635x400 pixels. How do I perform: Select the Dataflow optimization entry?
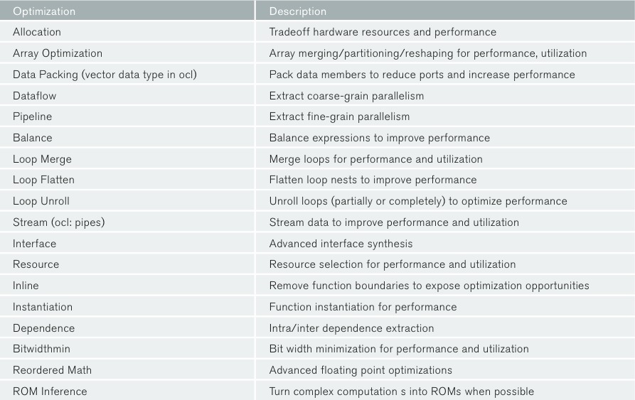pyautogui.click(x=34, y=96)
